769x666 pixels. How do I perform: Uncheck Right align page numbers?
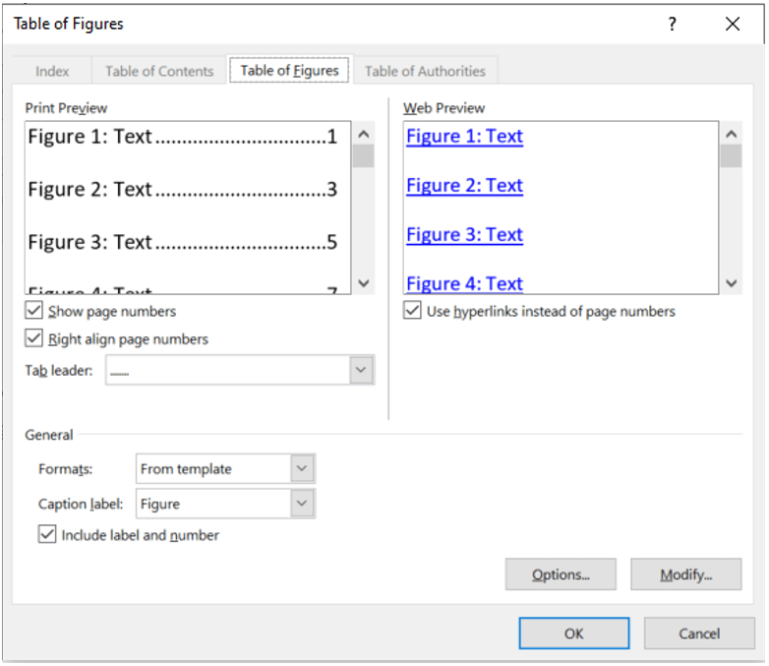pyautogui.click(x=37, y=338)
